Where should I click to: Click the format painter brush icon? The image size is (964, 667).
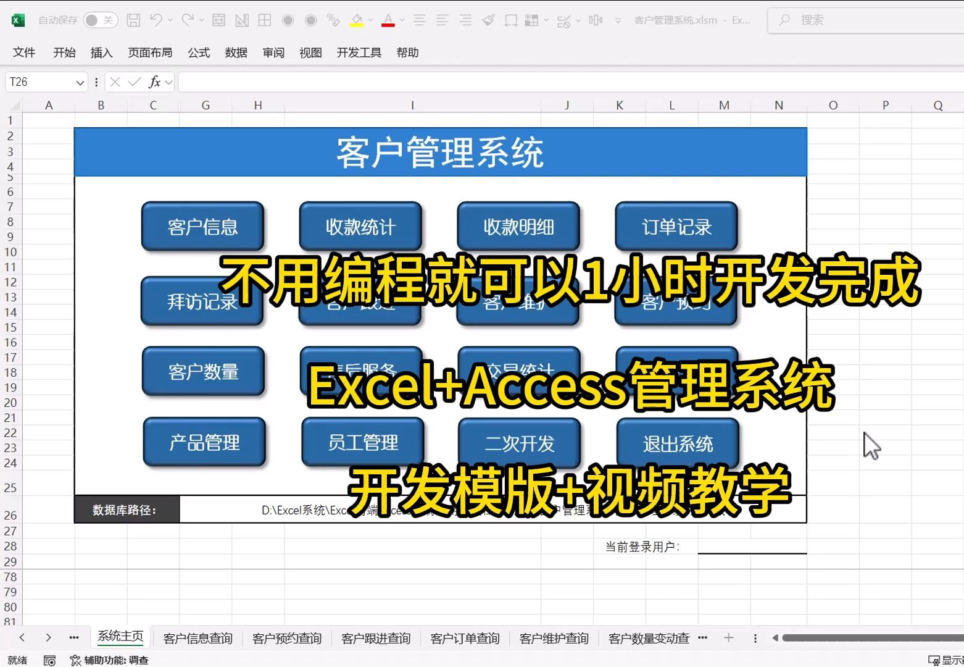(488, 20)
